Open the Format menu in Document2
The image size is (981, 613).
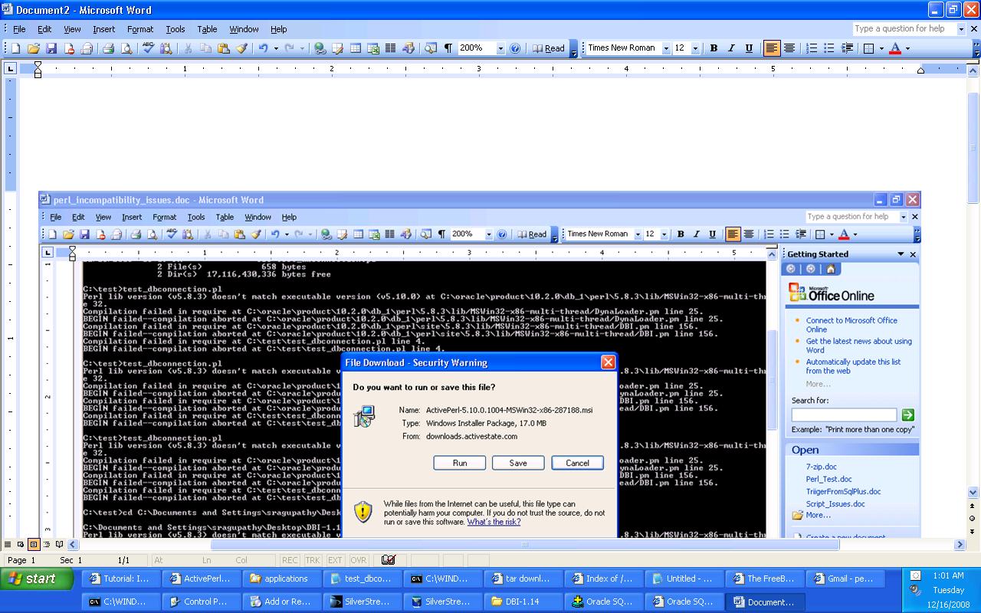click(140, 29)
